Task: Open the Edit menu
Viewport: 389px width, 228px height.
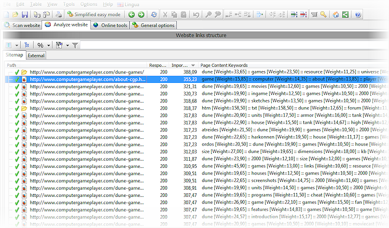Action: coord(20,4)
